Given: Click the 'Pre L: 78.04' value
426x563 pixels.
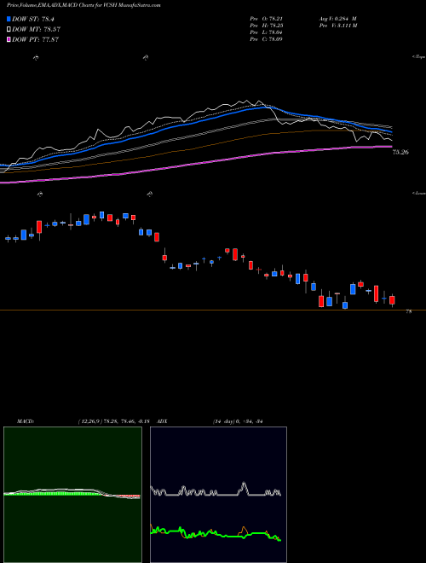Looking at the screenshot, I should click(x=267, y=32).
